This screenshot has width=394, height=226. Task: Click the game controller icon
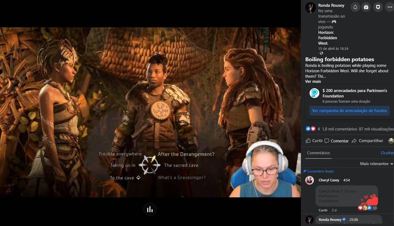334,22
